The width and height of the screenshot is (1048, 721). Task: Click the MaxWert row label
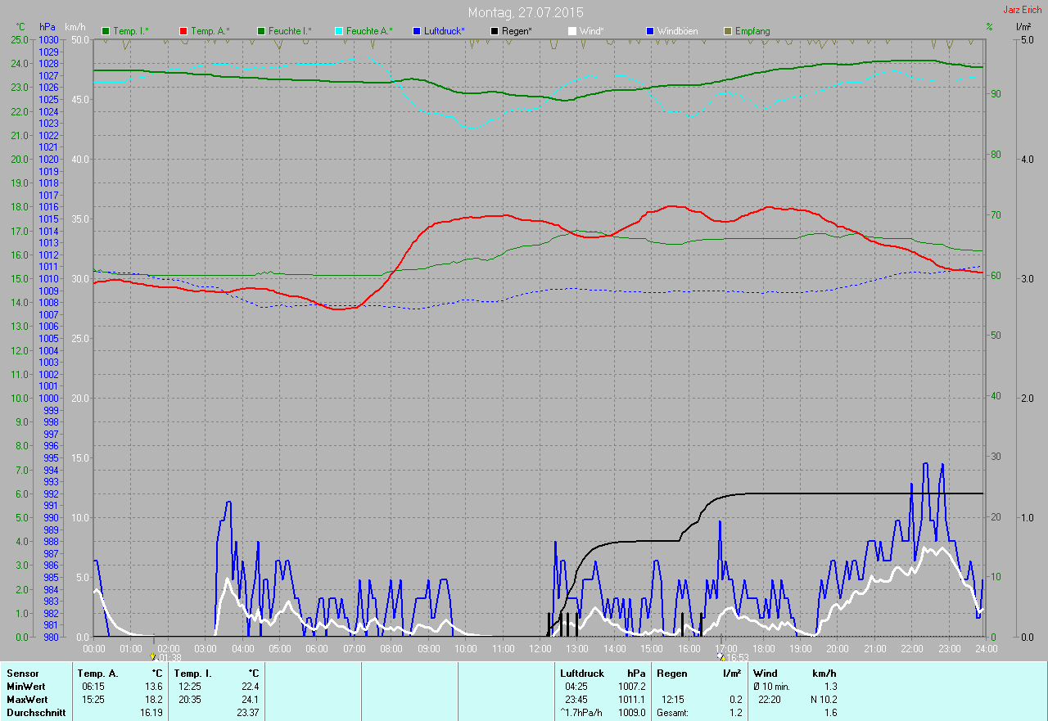[28, 700]
